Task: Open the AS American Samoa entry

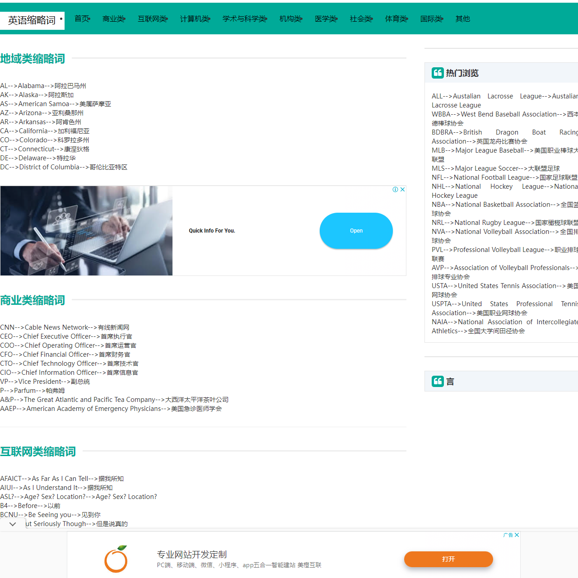Action: point(56,104)
